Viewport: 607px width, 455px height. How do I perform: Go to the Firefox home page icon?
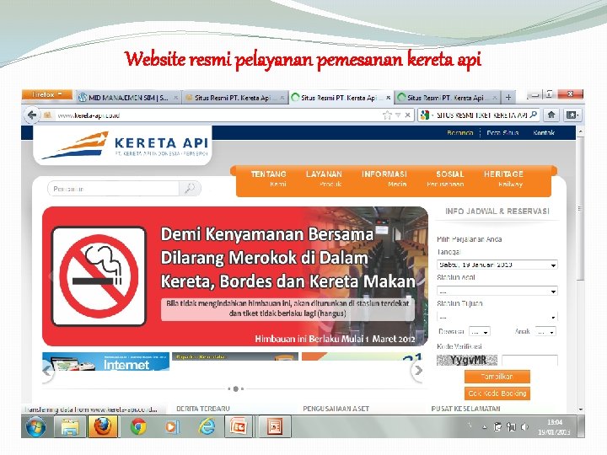pos(551,115)
